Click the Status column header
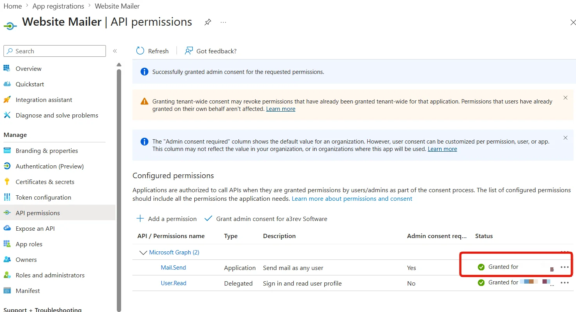Viewport: 576px width, 312px height. [484, 236]
